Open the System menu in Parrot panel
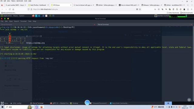This screenshot has height=109, width=194. point(22,16)
